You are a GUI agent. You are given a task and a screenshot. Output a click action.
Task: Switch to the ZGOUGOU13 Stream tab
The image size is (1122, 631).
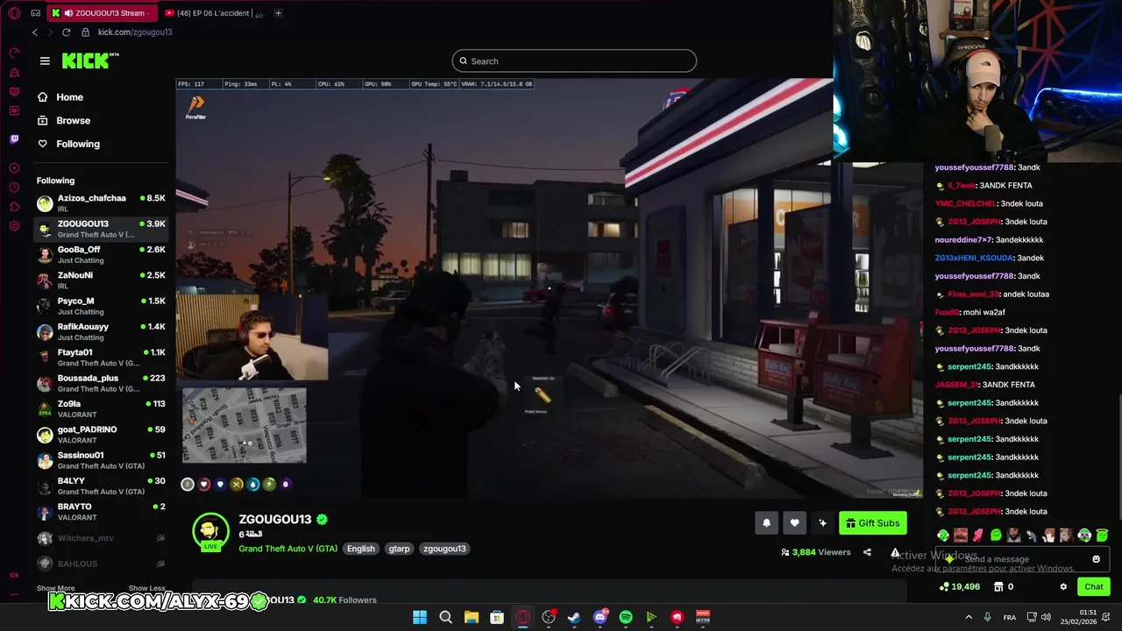point(100,13)
